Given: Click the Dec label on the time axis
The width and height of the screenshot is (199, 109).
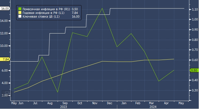Looking at the screenshot, I should [x=110, y=103].
